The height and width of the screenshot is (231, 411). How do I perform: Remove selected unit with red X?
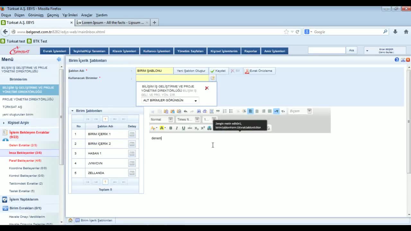pos(207,88)
